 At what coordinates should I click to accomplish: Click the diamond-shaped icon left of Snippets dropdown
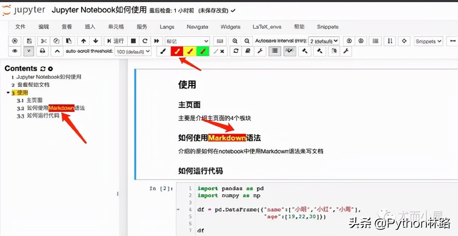point(404,41)
